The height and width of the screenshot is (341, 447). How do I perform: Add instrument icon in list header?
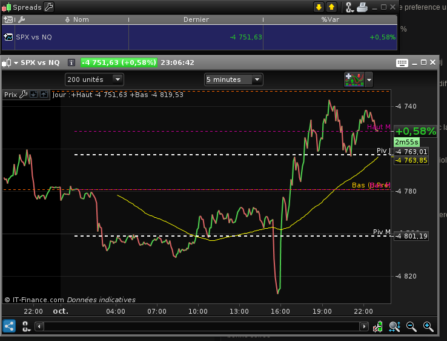click(8, 19)
